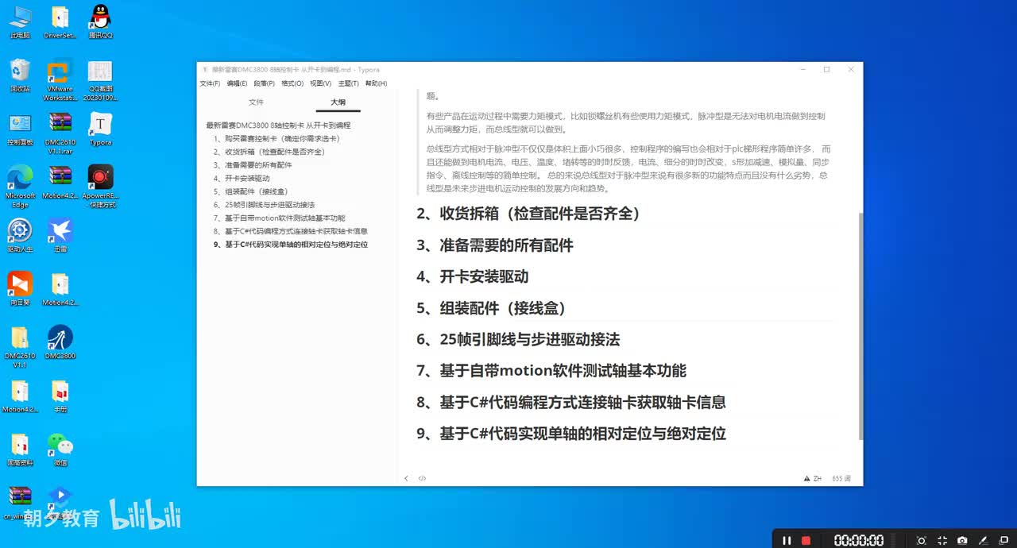Screen dimensions: 1017x548
Task: Click the spell check warning icon beside ZH
Action: click(807, 479)
